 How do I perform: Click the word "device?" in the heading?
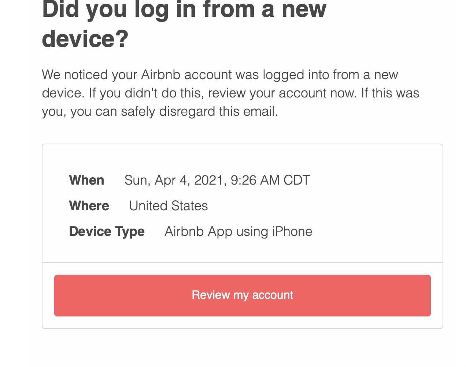click(x=85, y=38)
